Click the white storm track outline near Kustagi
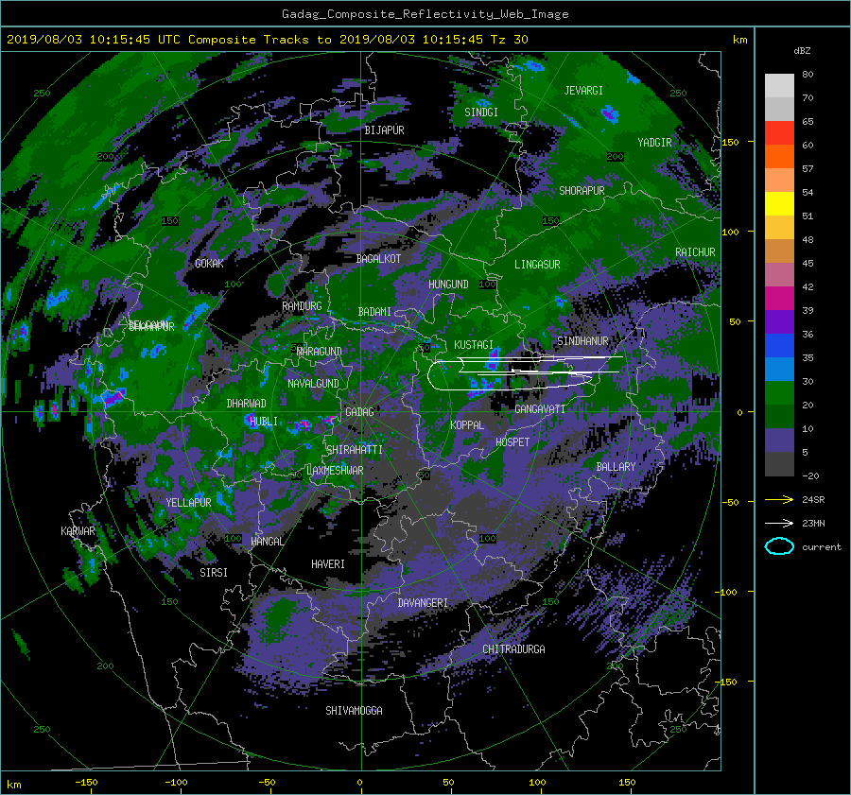 524,373
